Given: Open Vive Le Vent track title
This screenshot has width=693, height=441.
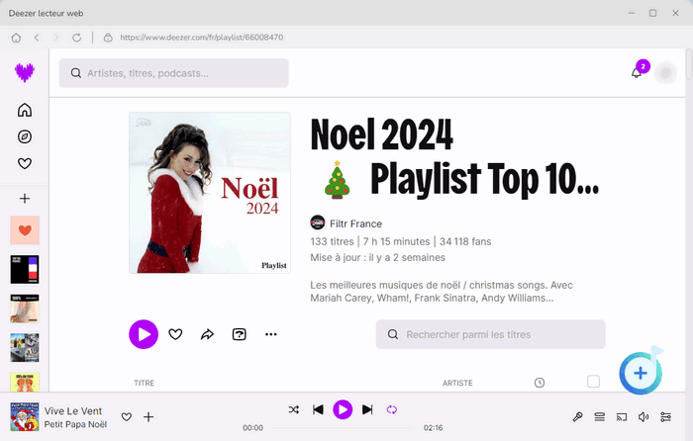Looking at the screenshot, I should (73, 410).
